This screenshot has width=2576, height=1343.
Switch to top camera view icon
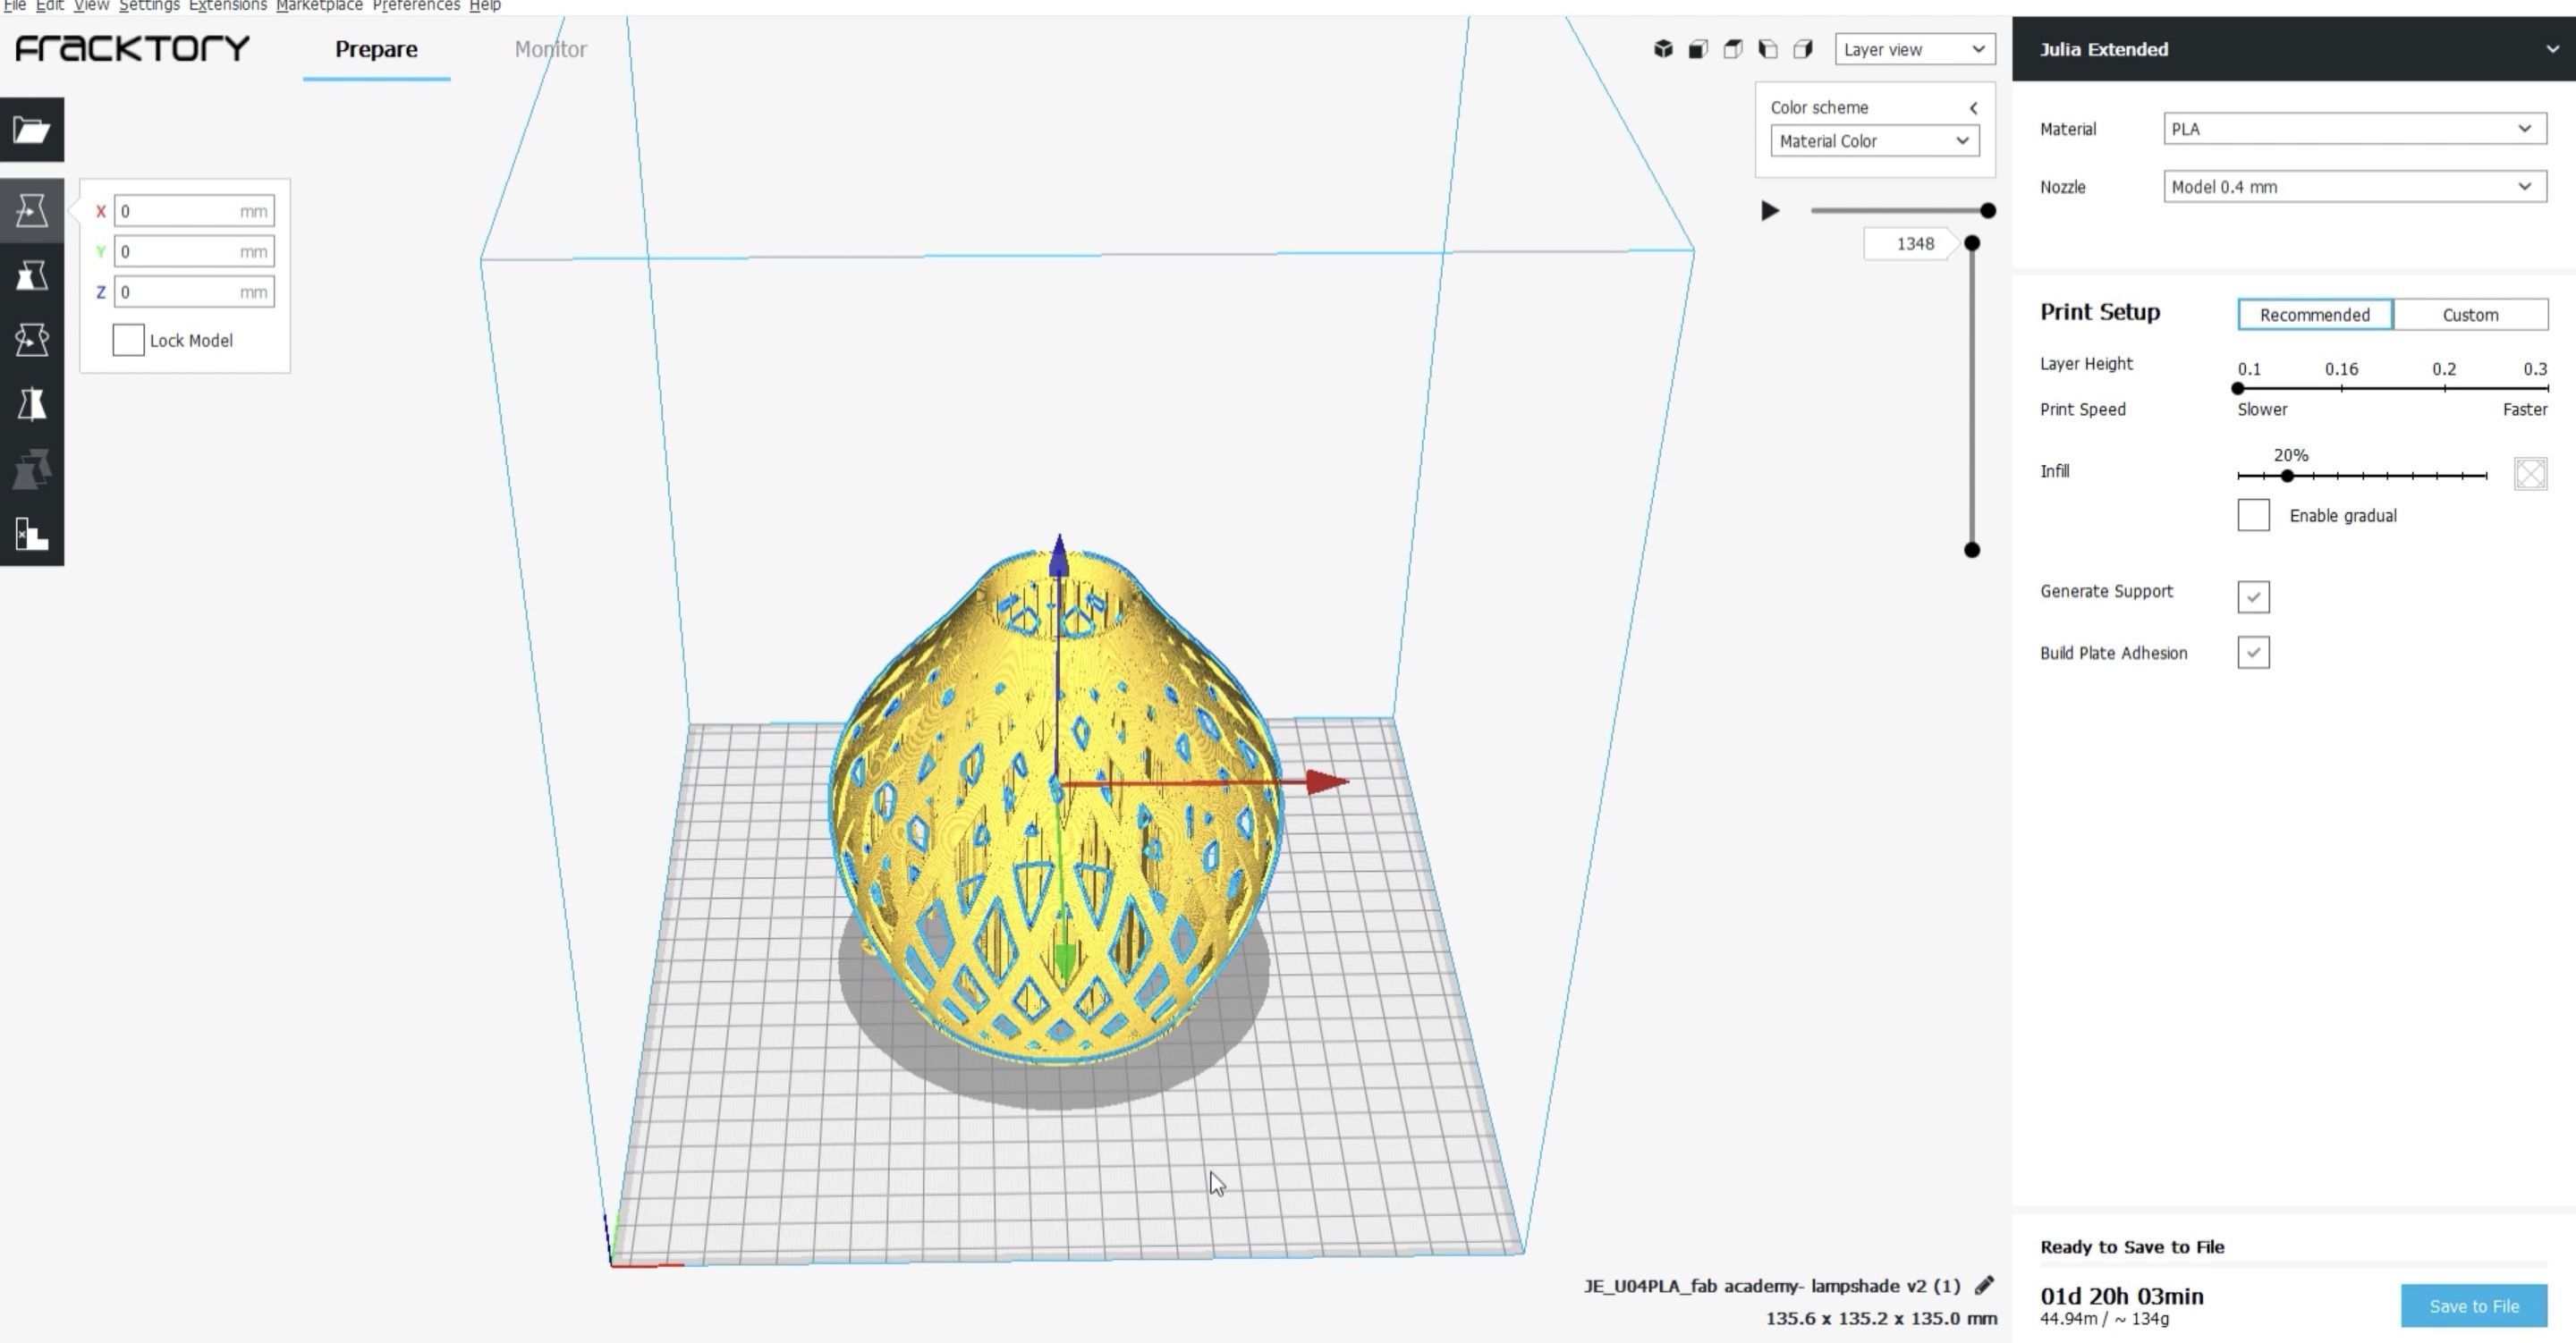pos(1733,48)
